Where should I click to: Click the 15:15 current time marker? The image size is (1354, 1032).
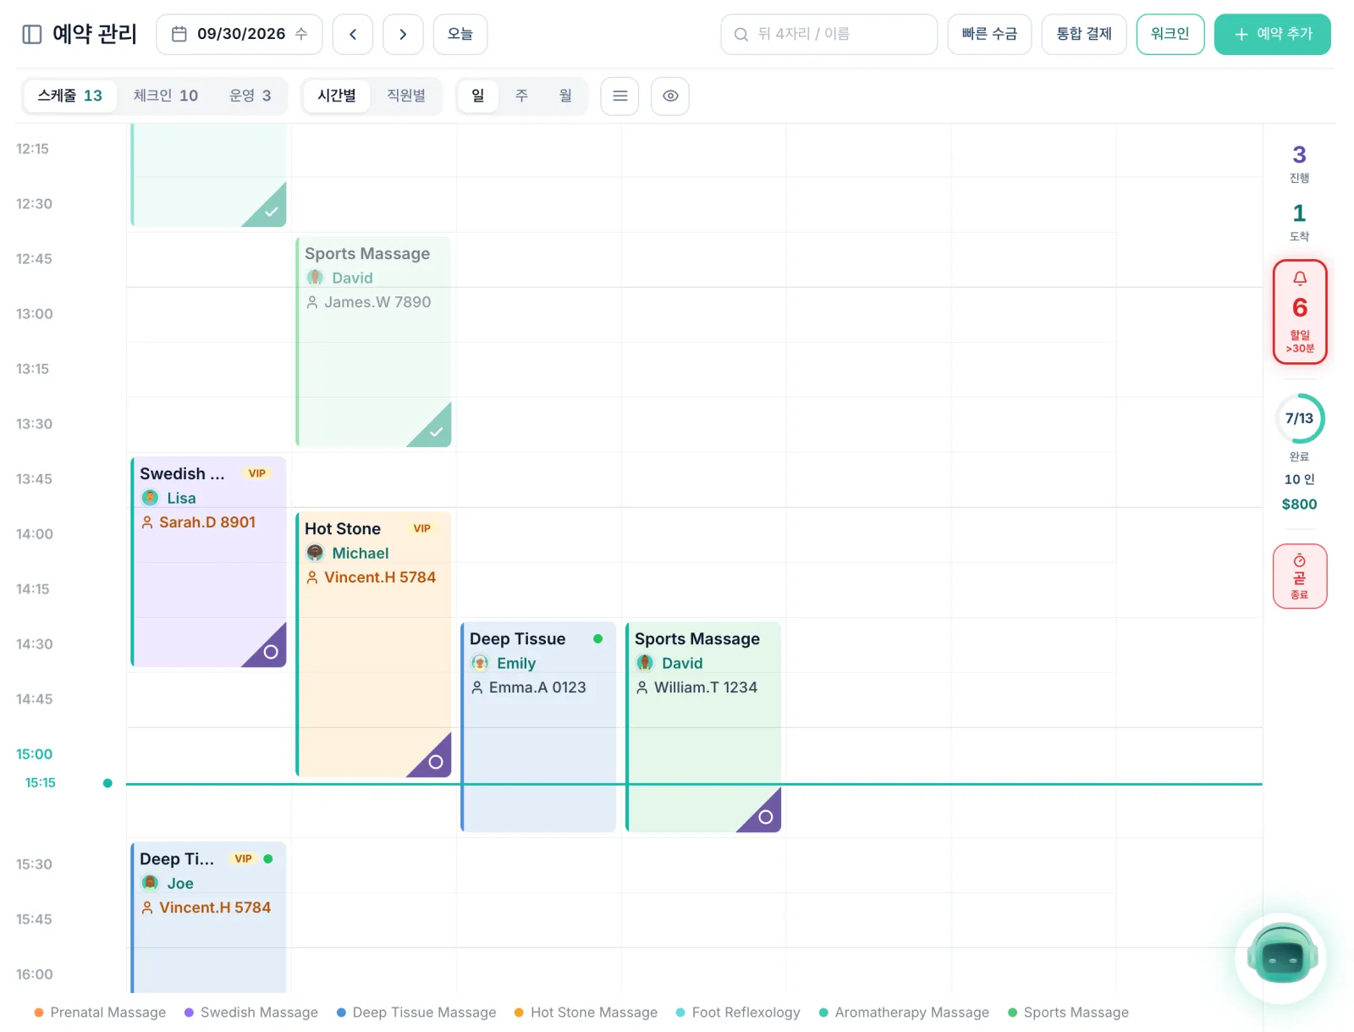coord(41,783)
